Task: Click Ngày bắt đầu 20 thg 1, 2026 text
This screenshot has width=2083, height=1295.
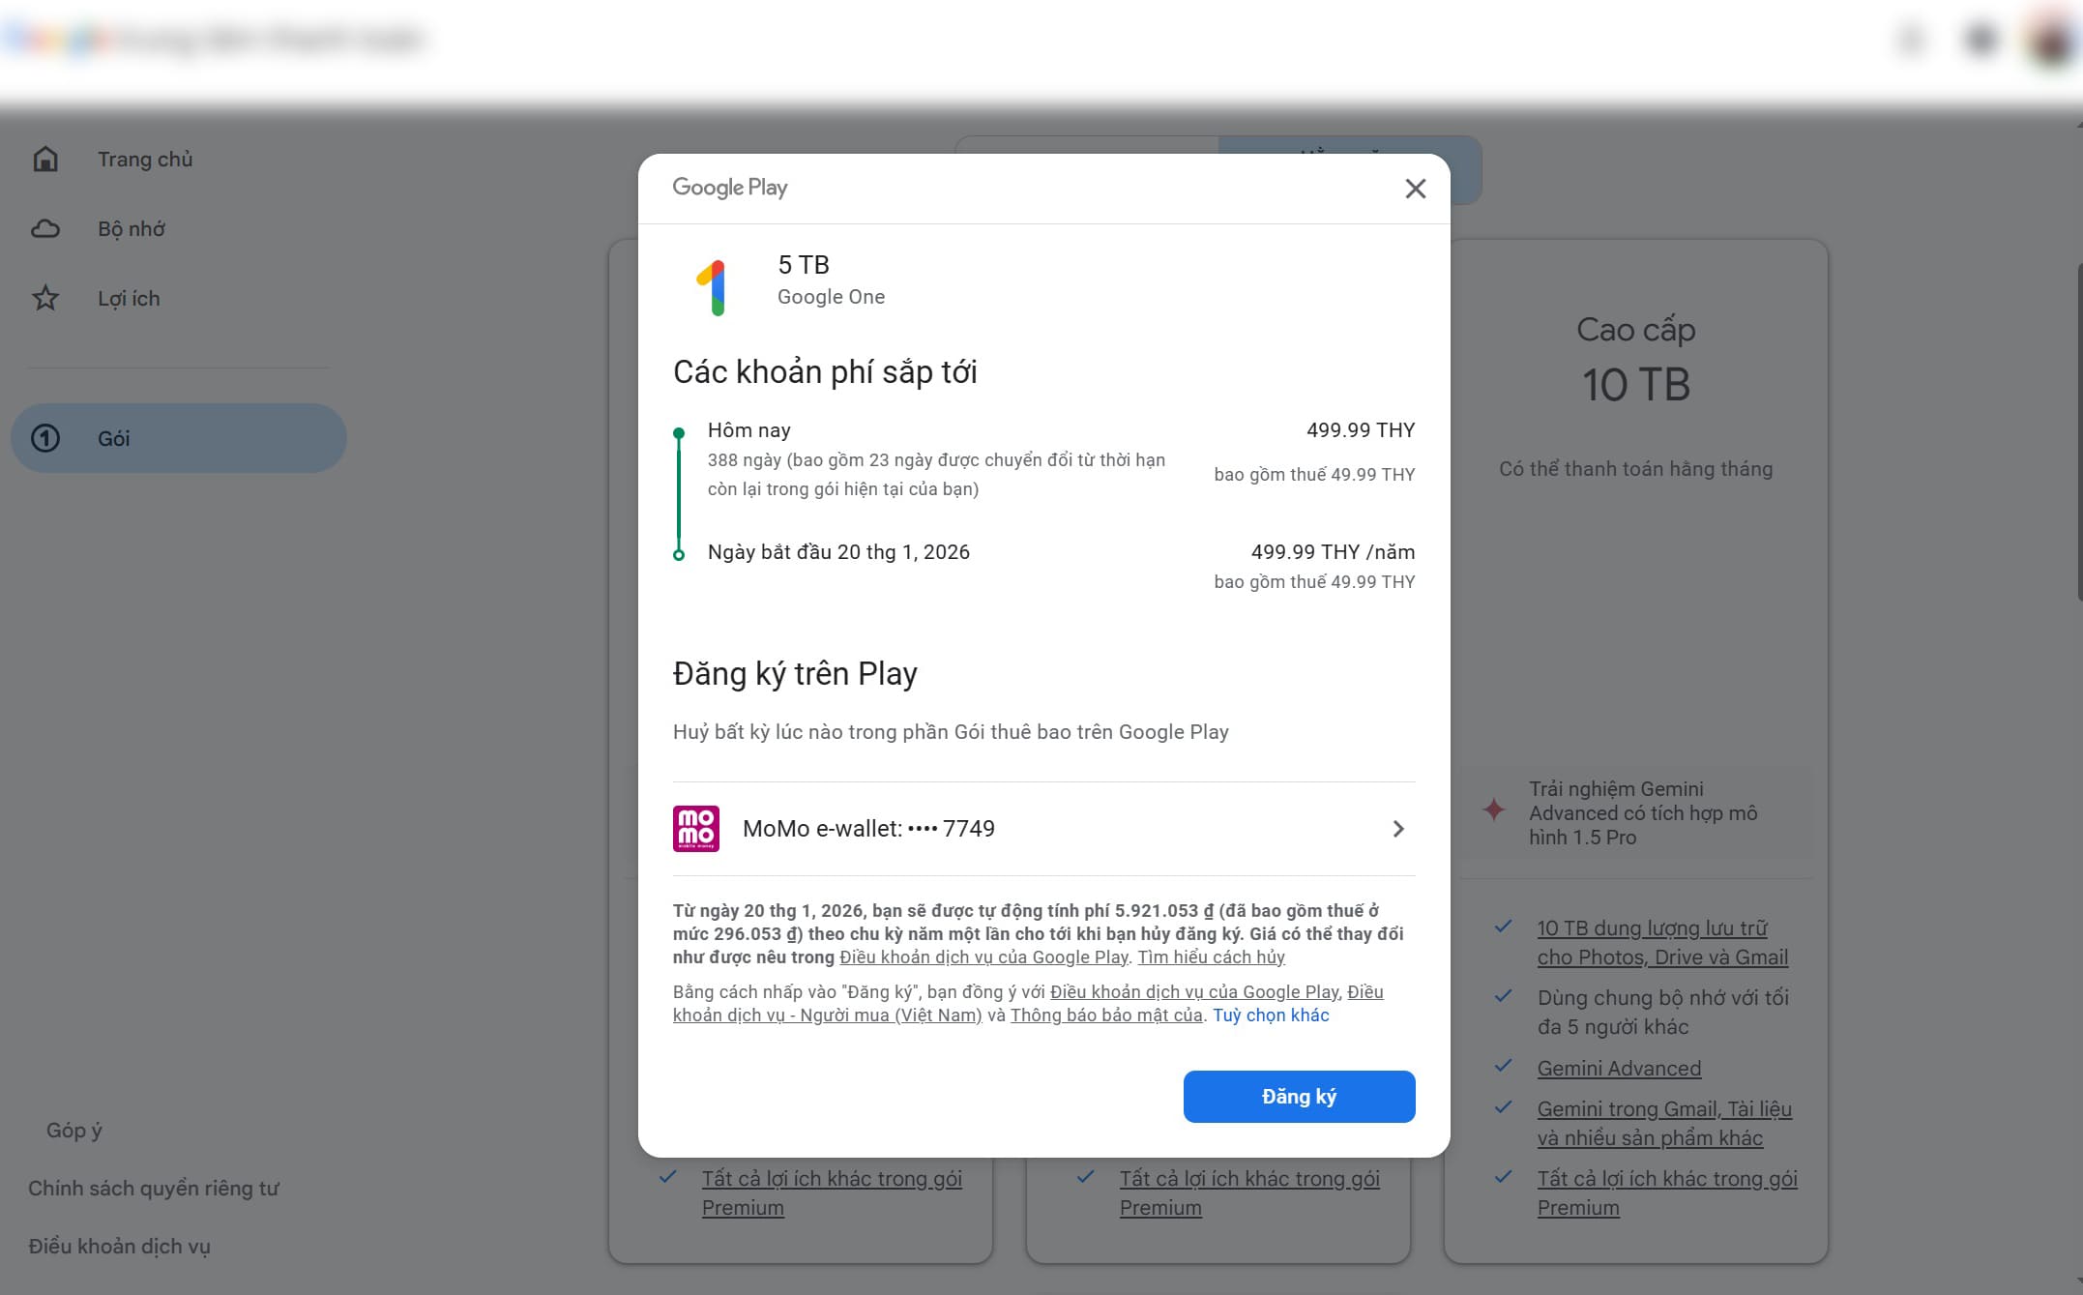Action: click(x=838, y=552)
